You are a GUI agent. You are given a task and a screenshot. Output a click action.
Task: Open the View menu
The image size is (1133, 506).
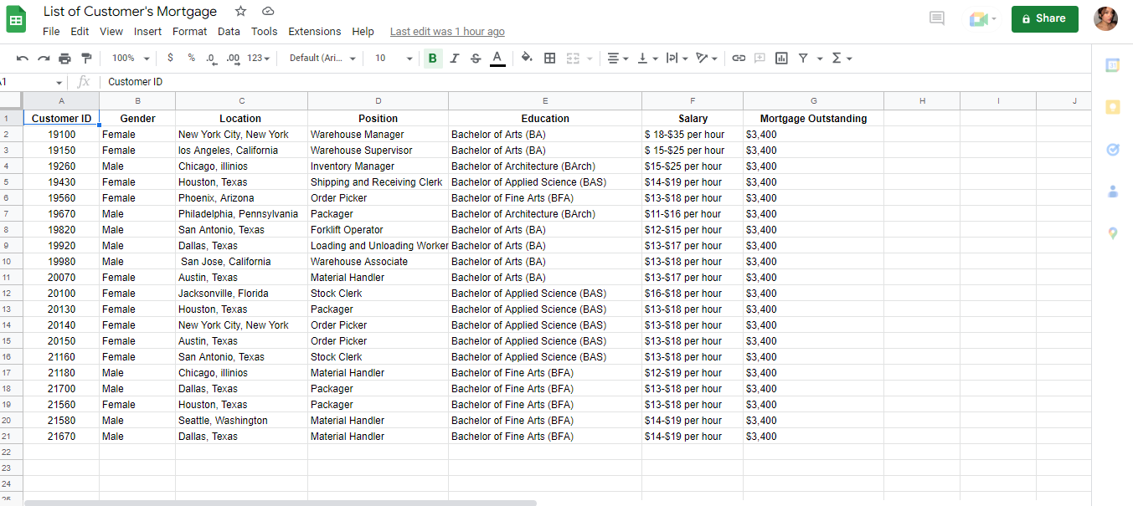click(111, 32)
